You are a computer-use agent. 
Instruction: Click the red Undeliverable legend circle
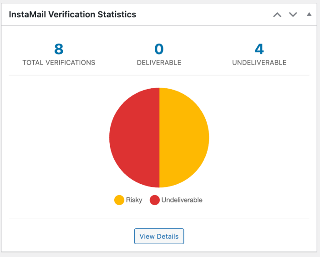(x=155, y=200)
